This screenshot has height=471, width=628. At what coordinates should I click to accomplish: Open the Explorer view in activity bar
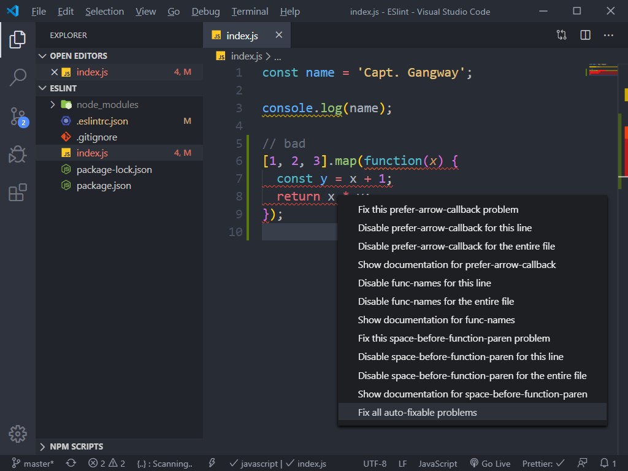coord(18,39)
